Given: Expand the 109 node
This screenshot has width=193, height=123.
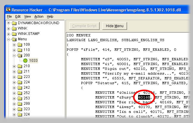Looking at the screenshot, I should click(14, 45).
